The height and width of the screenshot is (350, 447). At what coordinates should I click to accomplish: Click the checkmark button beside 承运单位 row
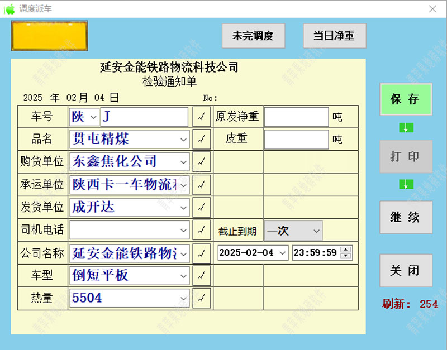202,184
